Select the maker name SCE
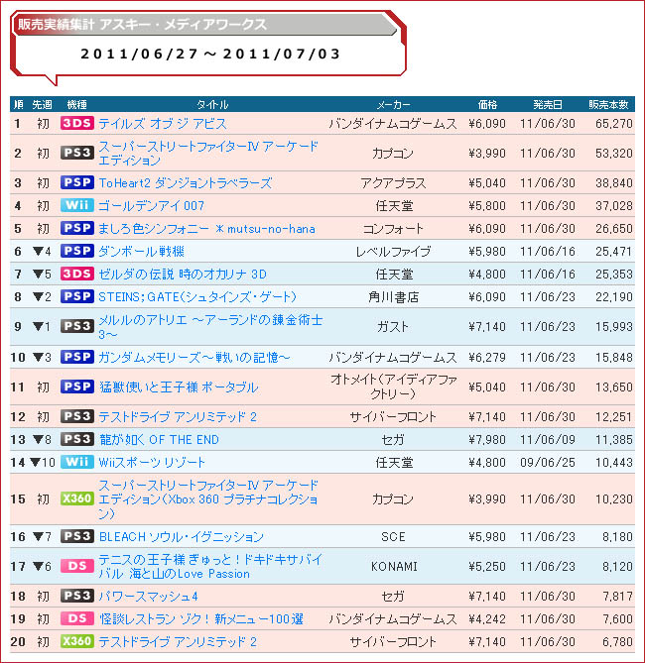This screenshot has height=663, width=645. (x=393, y=536)
